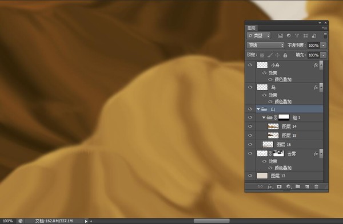Click mask link icon on 云雾 layer
Viewport: 343px width, 224px height.
click(270, 153)
